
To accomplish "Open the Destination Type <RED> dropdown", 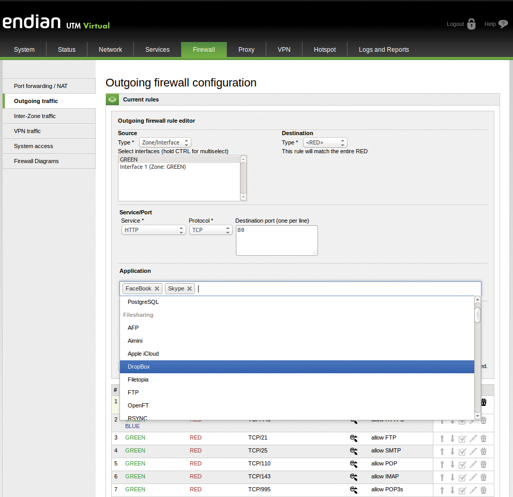I will (325, 142).
